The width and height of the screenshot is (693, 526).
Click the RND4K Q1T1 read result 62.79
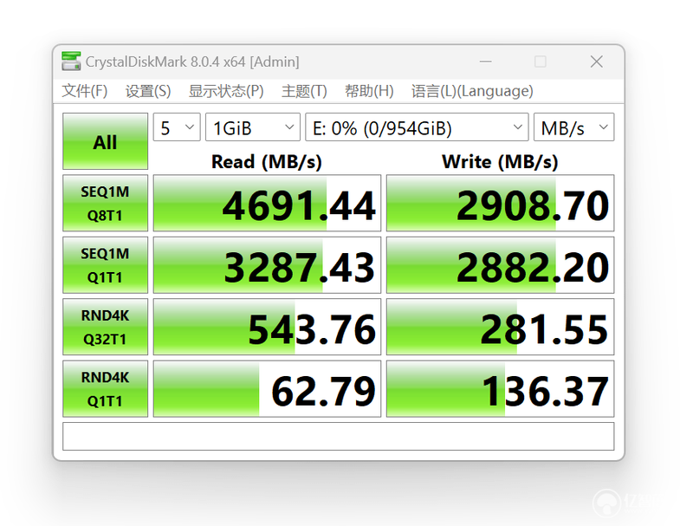click(x=267, y=389)
